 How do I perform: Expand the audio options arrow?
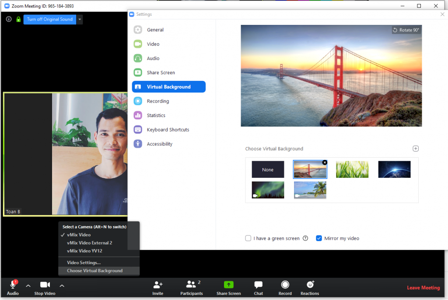pyautogui.click(x=28, y=286)
